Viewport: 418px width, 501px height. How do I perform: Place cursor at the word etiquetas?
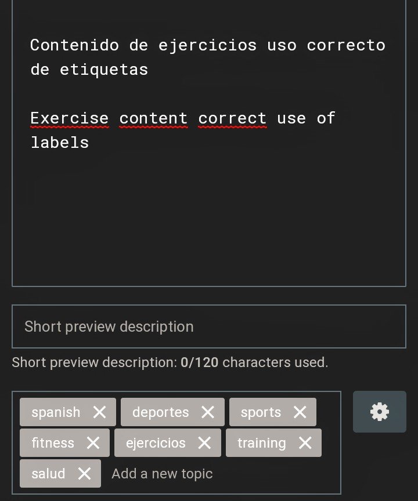point(104,70)
